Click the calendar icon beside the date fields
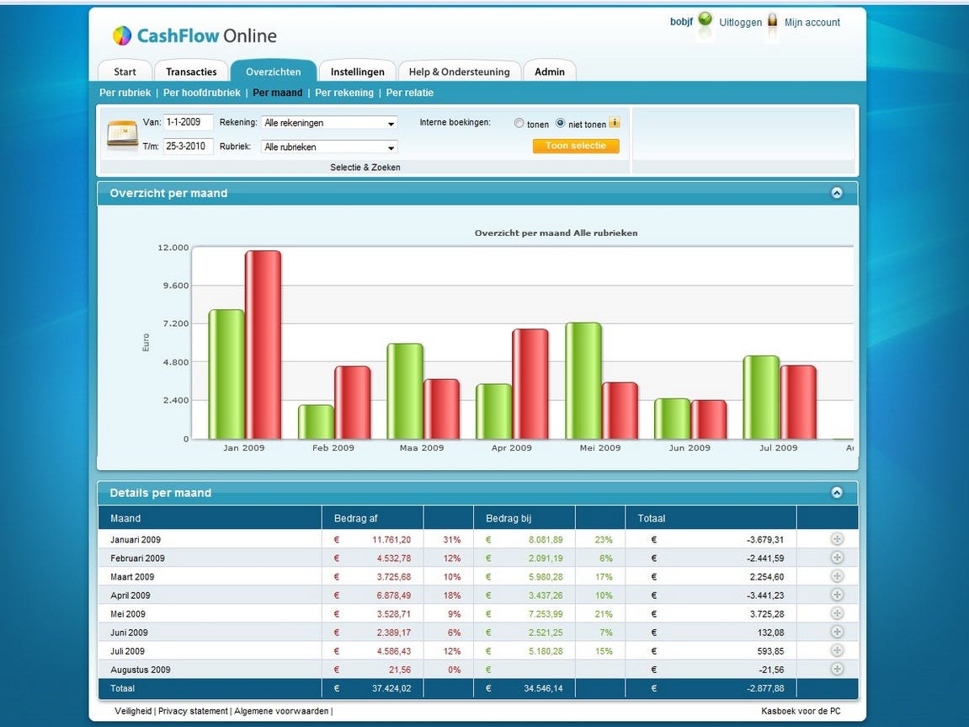Screen dimensions: 969x727 pyautogui.click(x=122, y=134)
